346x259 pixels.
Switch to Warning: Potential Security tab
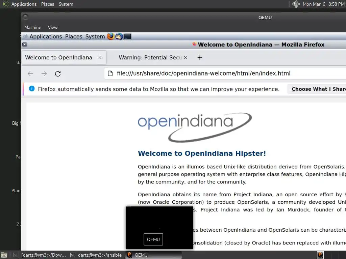coord(150,57)
